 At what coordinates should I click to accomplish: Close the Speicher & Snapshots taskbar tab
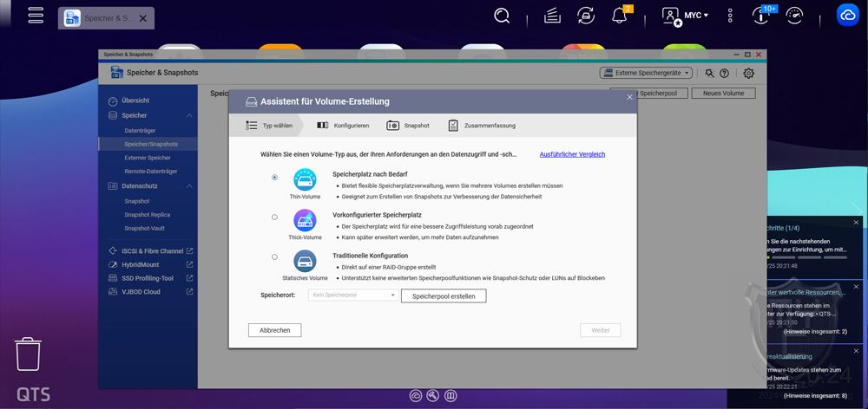143,18
